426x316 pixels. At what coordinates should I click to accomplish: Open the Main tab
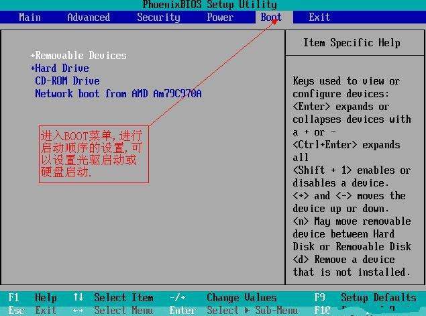point(30,17)
